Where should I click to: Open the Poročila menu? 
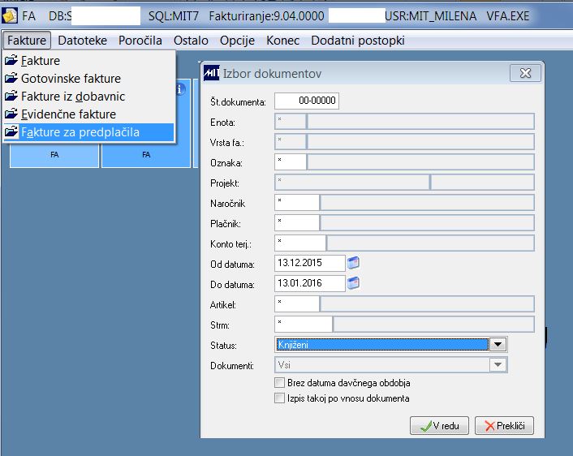click(140, 41)
